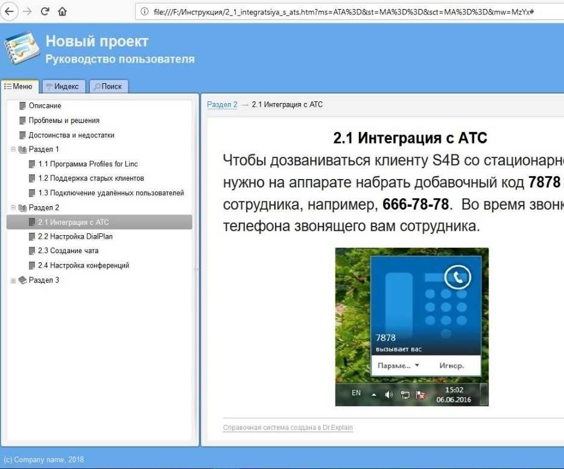Select the Меню tab

tap(19, 86)
